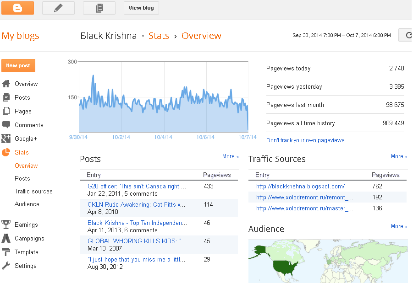Create a New post
413x283 pixels.
click(18, 65)
